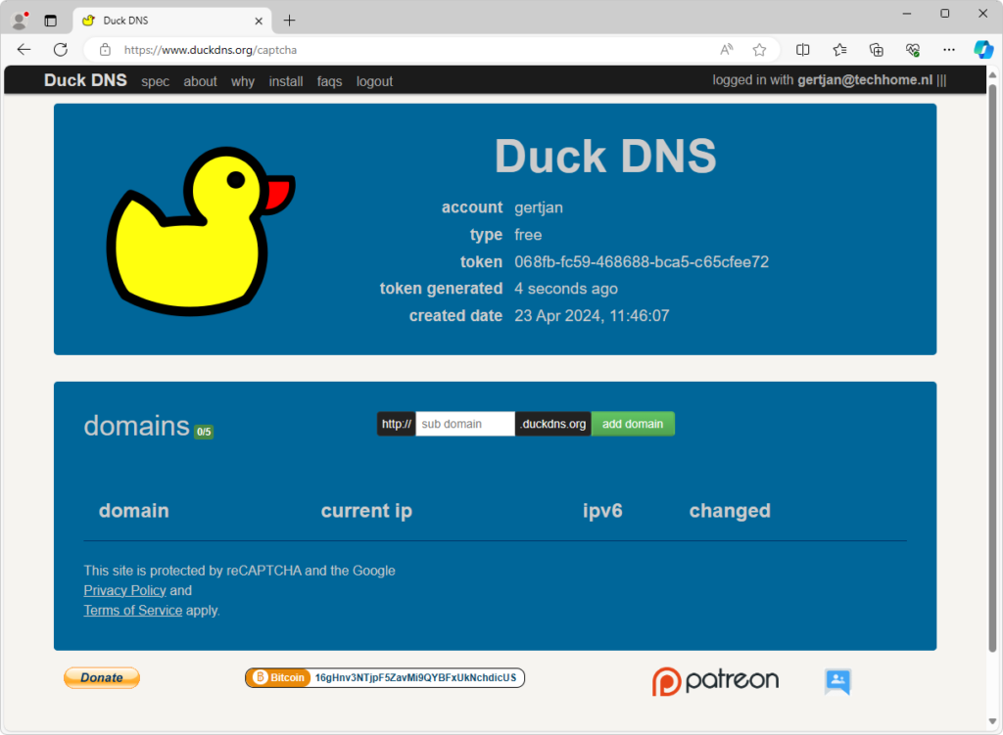Open the browser profile avatar

pos(19,20)
